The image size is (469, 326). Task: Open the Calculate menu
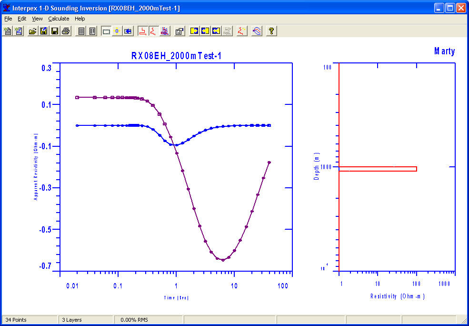tap(59, 19)
